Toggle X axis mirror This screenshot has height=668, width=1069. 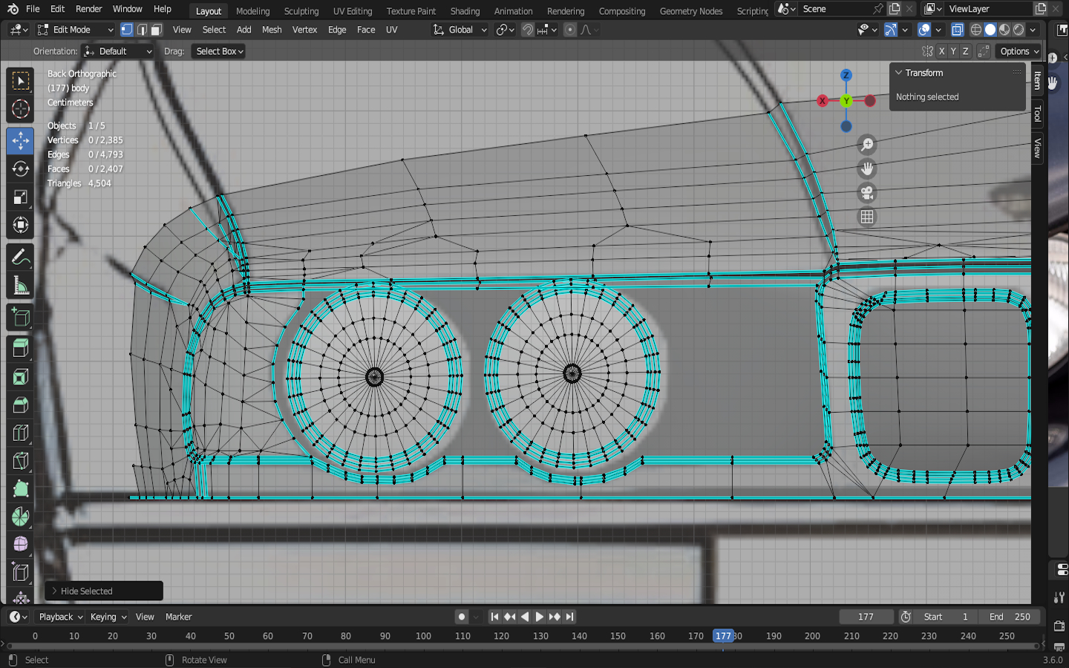[x=941, y=51]
